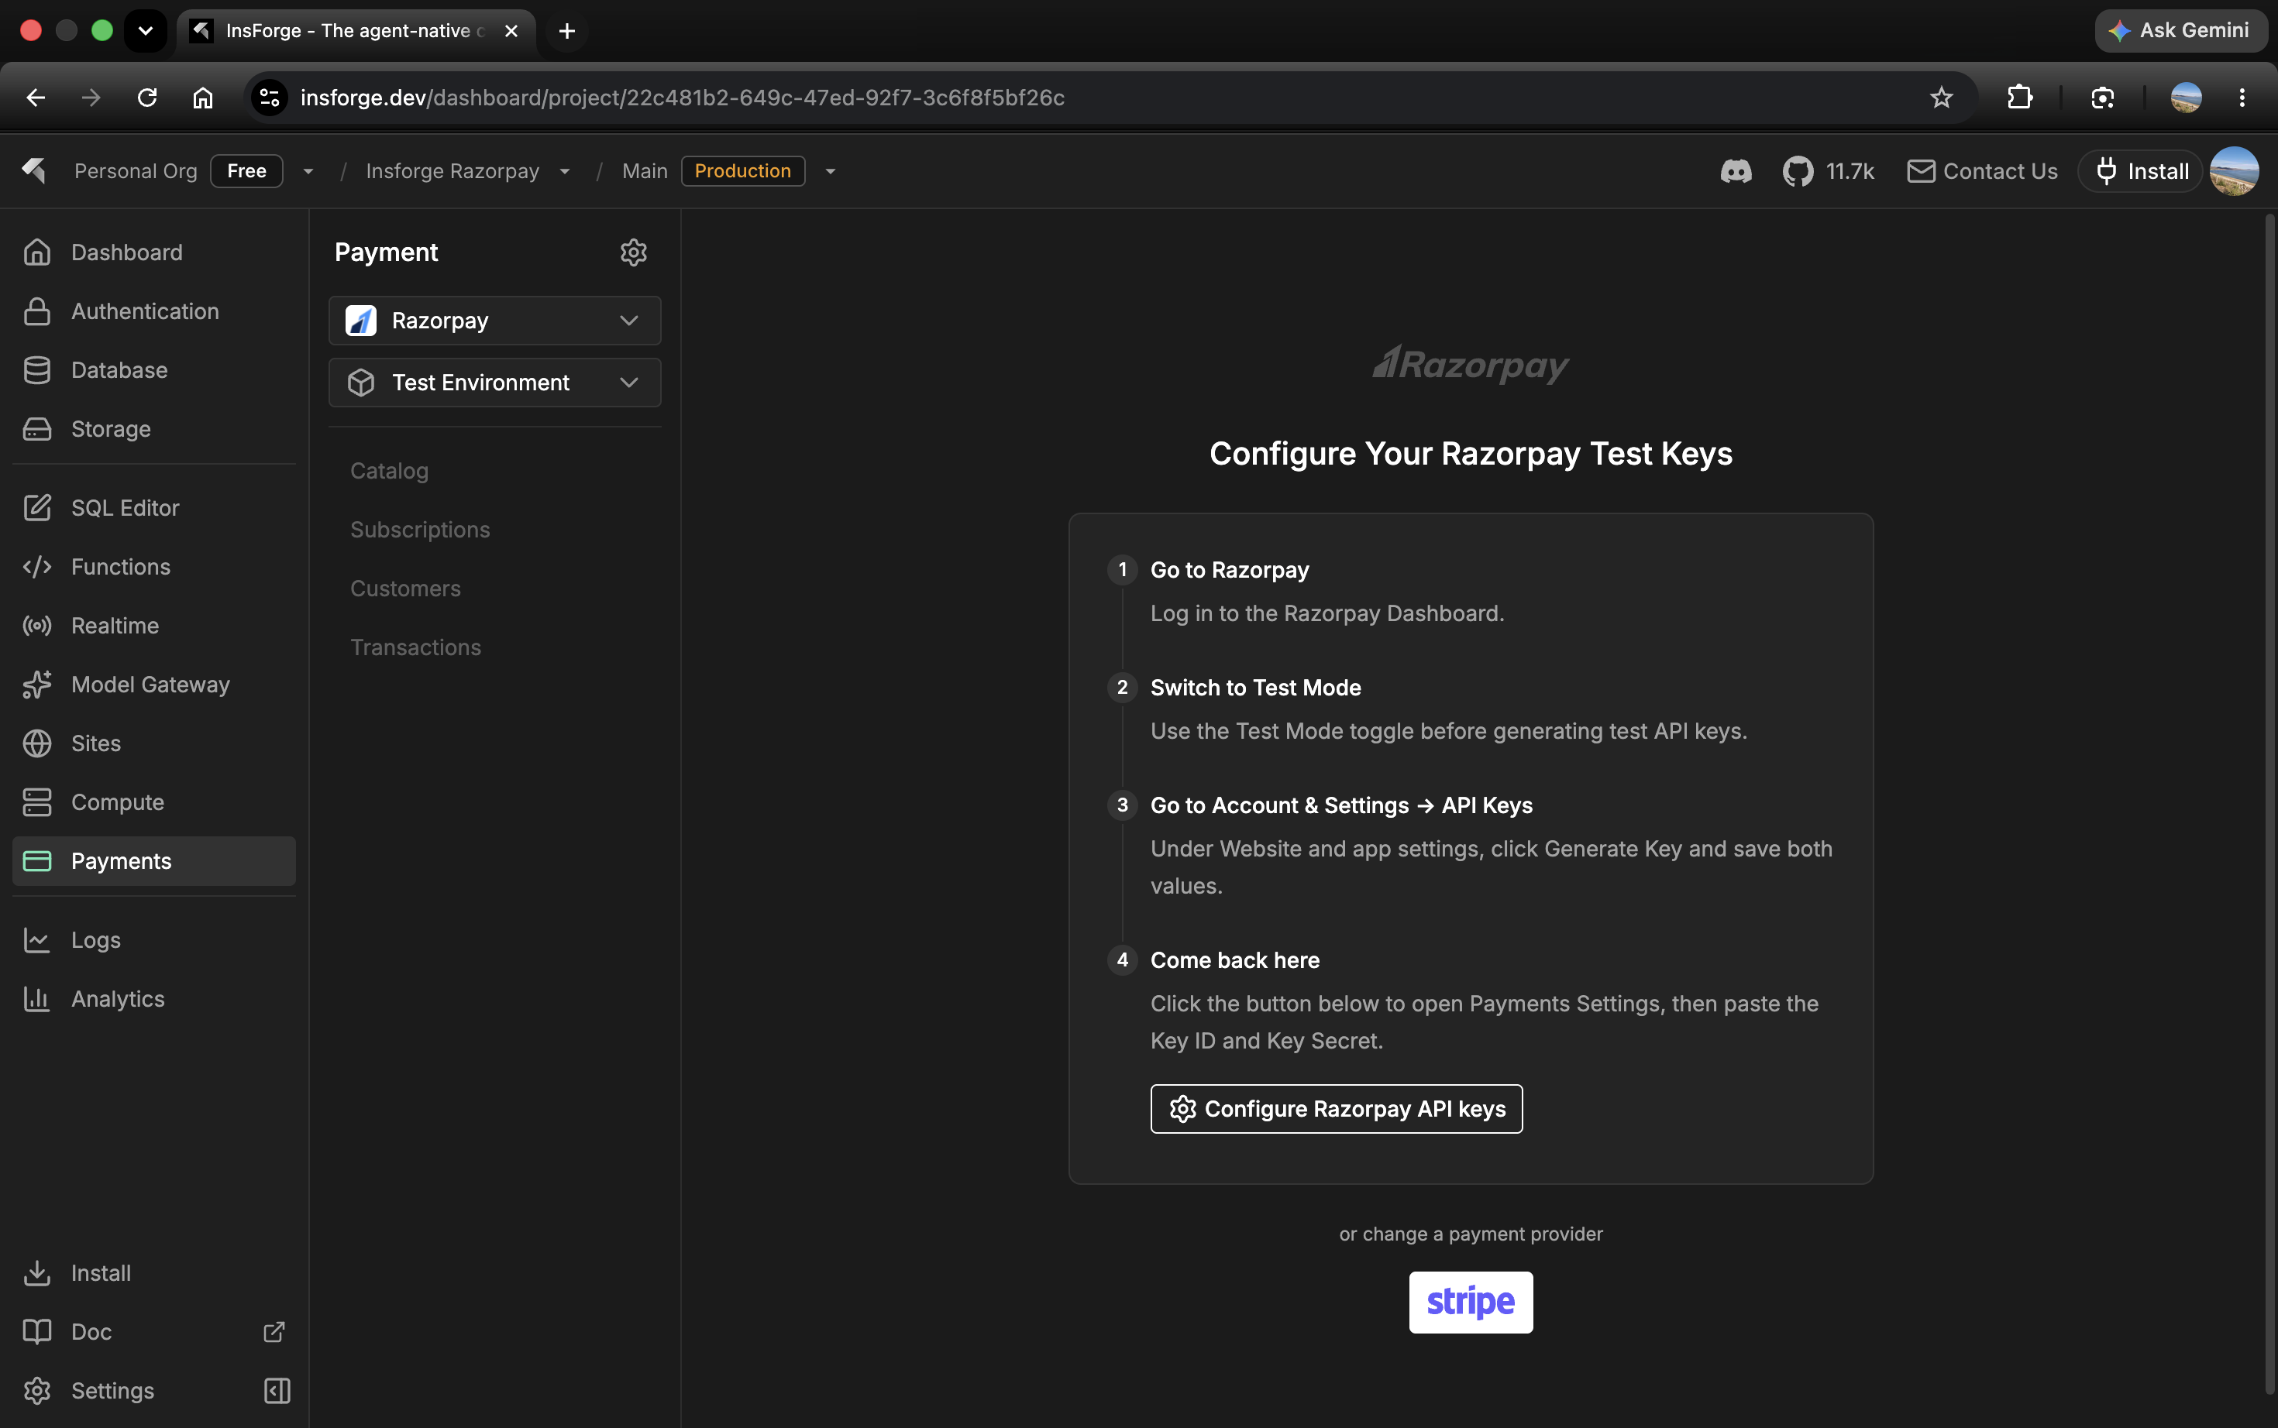This screenshot has width=2278, height=1428.
Task: Click 'Come back here' step heading
Action: [x=1234, y=959]
